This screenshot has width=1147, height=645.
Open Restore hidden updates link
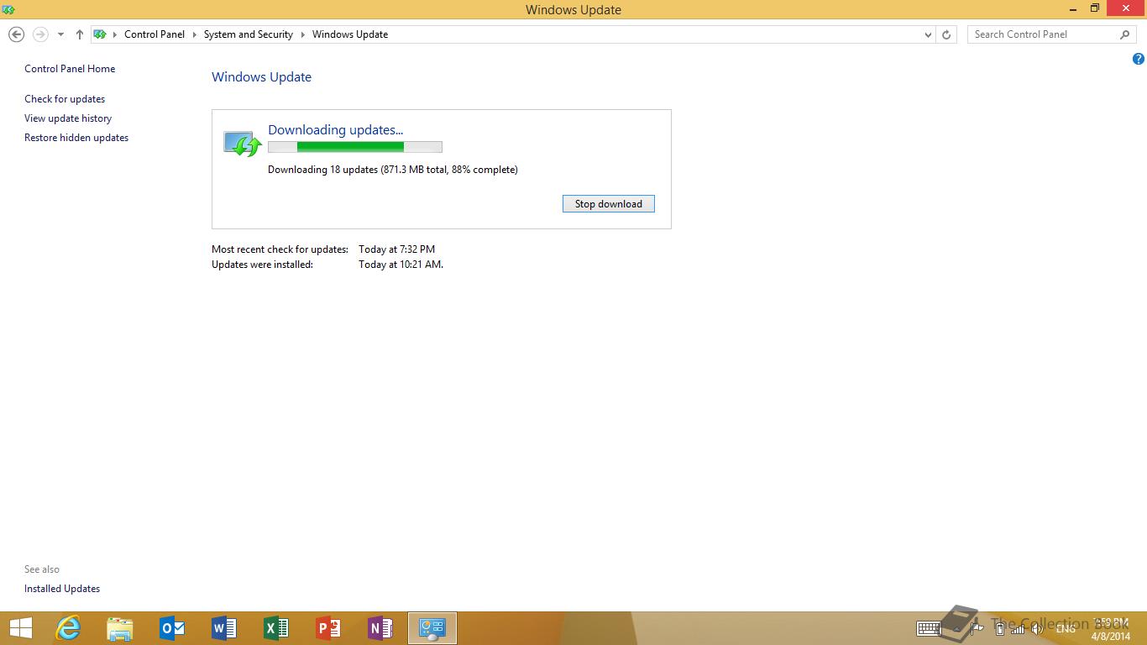pos(76,138)
